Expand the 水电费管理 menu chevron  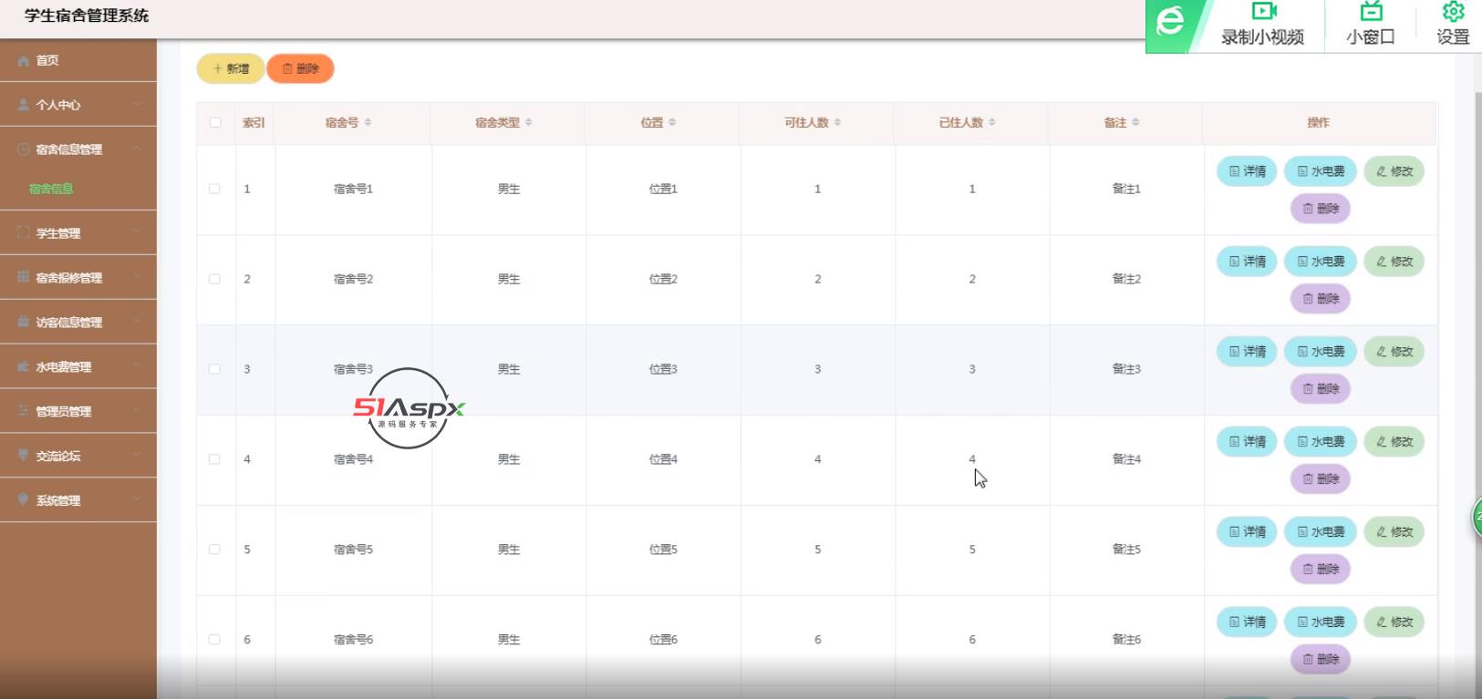137,366
